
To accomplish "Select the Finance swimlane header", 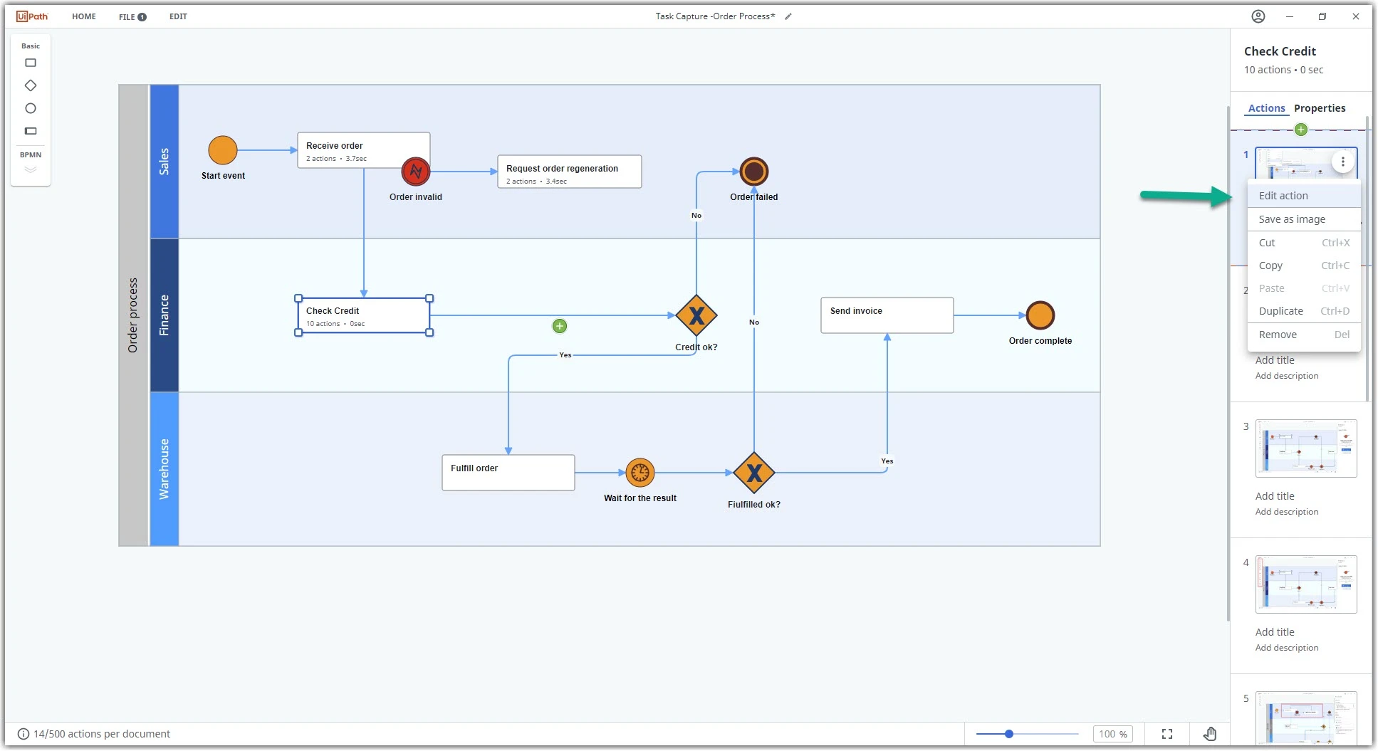I will point(165,315).
